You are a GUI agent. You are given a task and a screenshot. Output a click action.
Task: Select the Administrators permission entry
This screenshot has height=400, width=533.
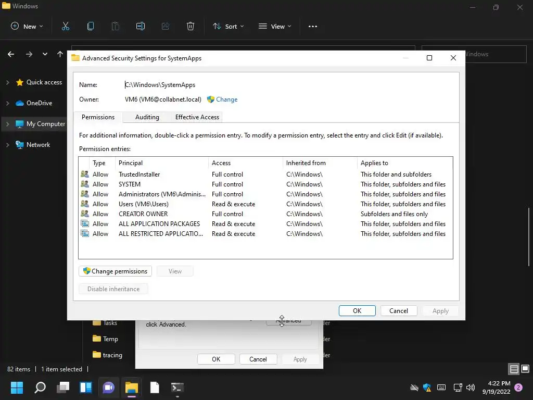[x=265, y=194]
